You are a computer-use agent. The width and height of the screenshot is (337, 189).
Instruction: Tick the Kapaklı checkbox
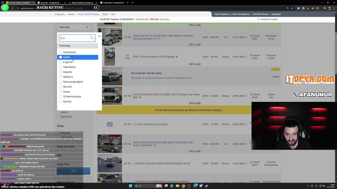click(x=61, y=72)
